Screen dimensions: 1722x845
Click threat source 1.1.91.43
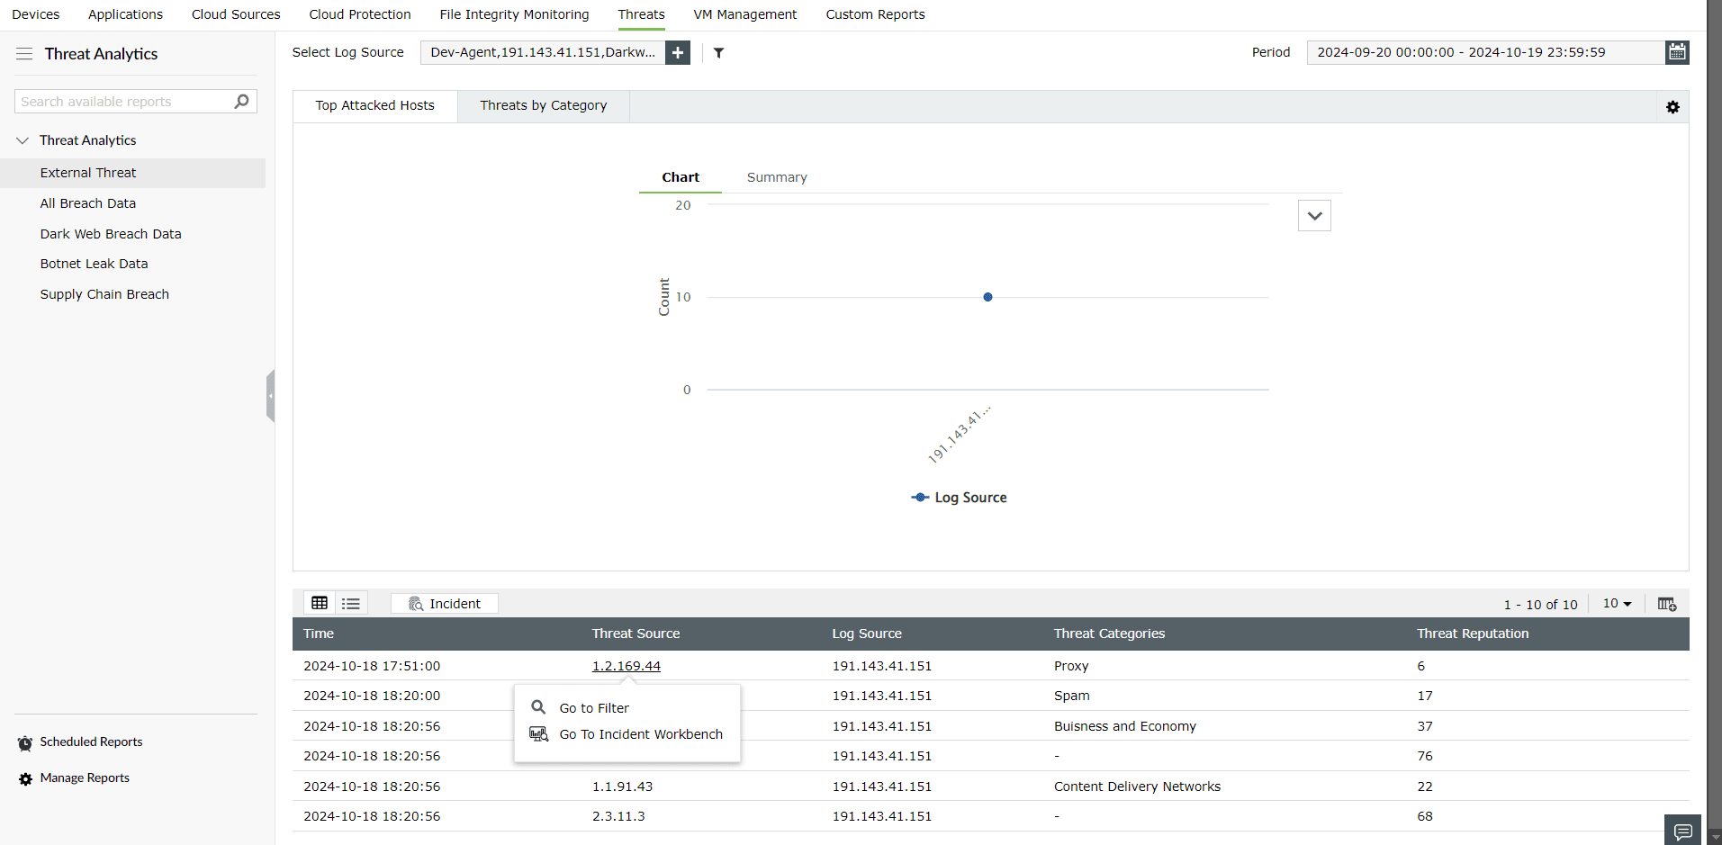click(622, 787)
